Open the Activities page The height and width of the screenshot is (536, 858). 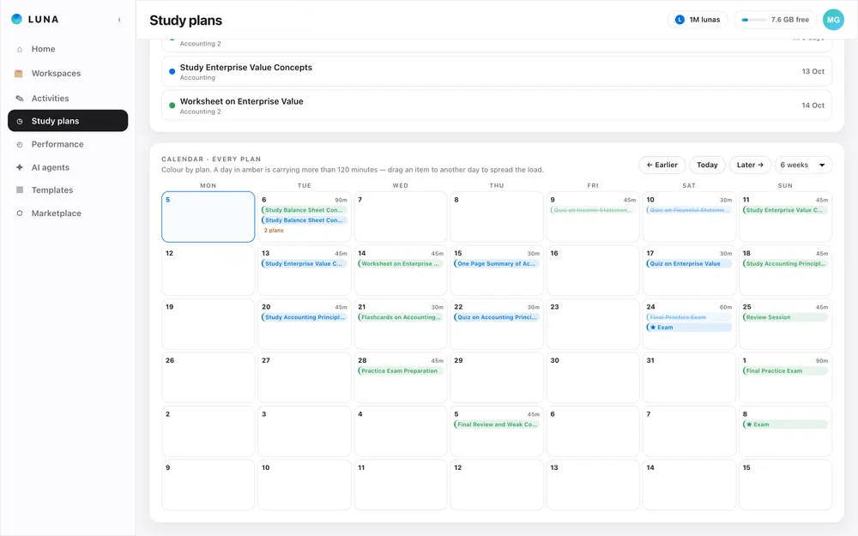pos(68,99)
